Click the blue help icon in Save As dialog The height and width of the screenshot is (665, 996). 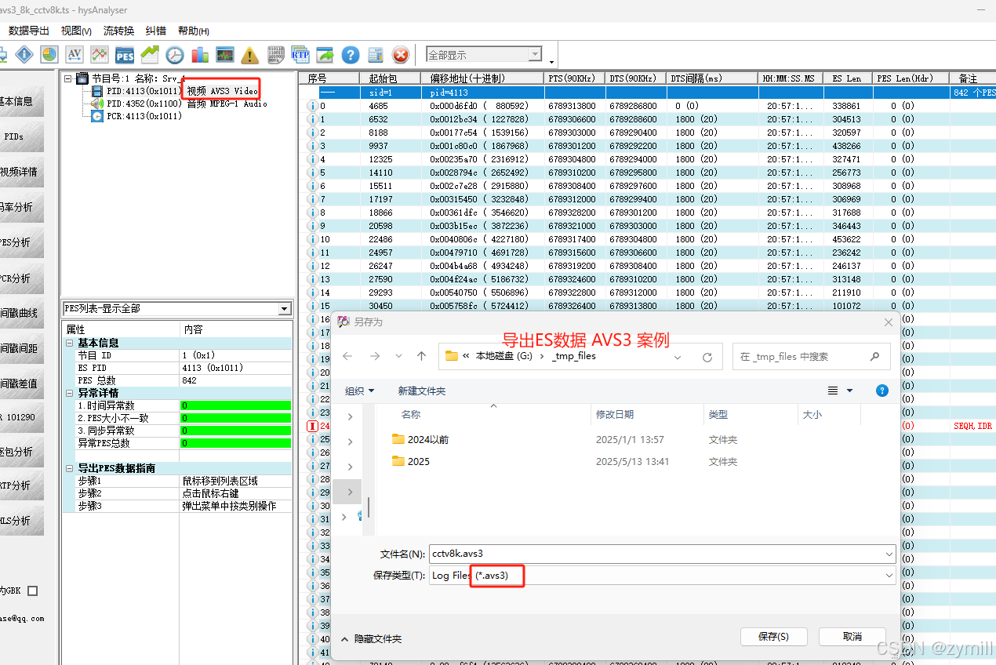(x=882, y=391)
